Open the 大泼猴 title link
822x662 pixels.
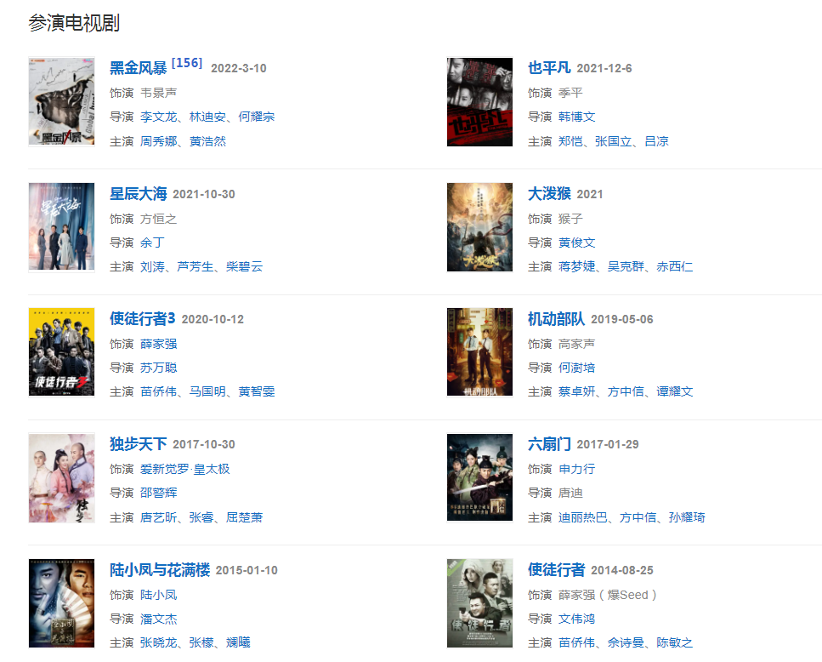tap(549, 193)
